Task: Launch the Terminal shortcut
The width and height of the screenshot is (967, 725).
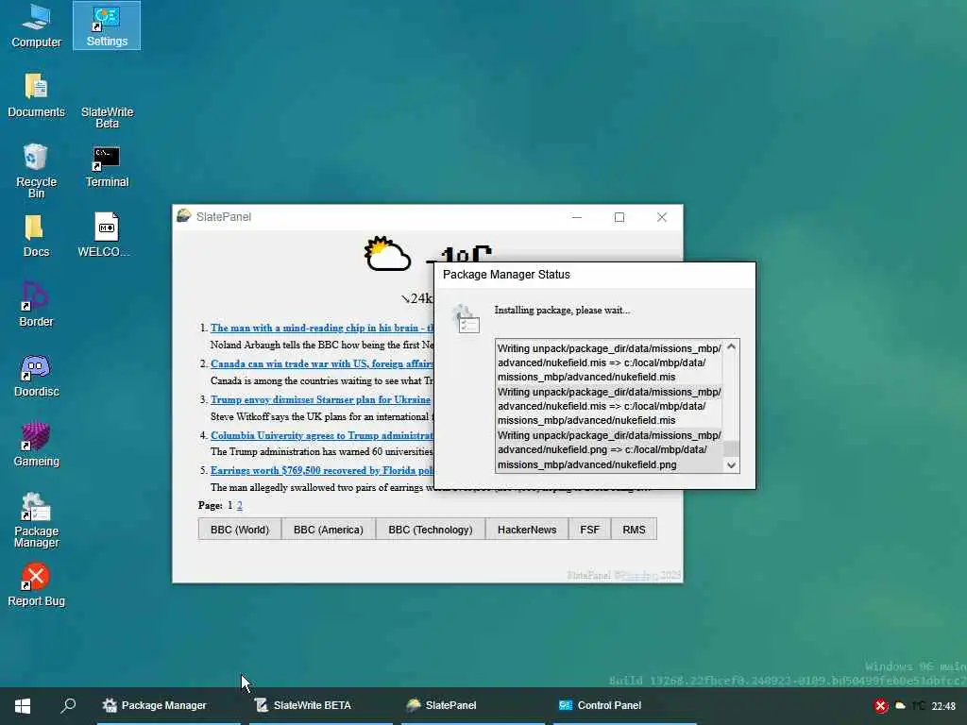Action: click(x=107, y=166)
